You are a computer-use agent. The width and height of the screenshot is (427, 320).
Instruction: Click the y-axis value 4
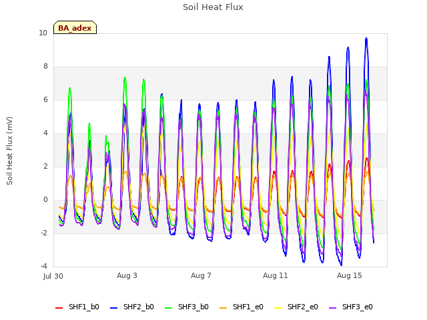pos(45,133)
